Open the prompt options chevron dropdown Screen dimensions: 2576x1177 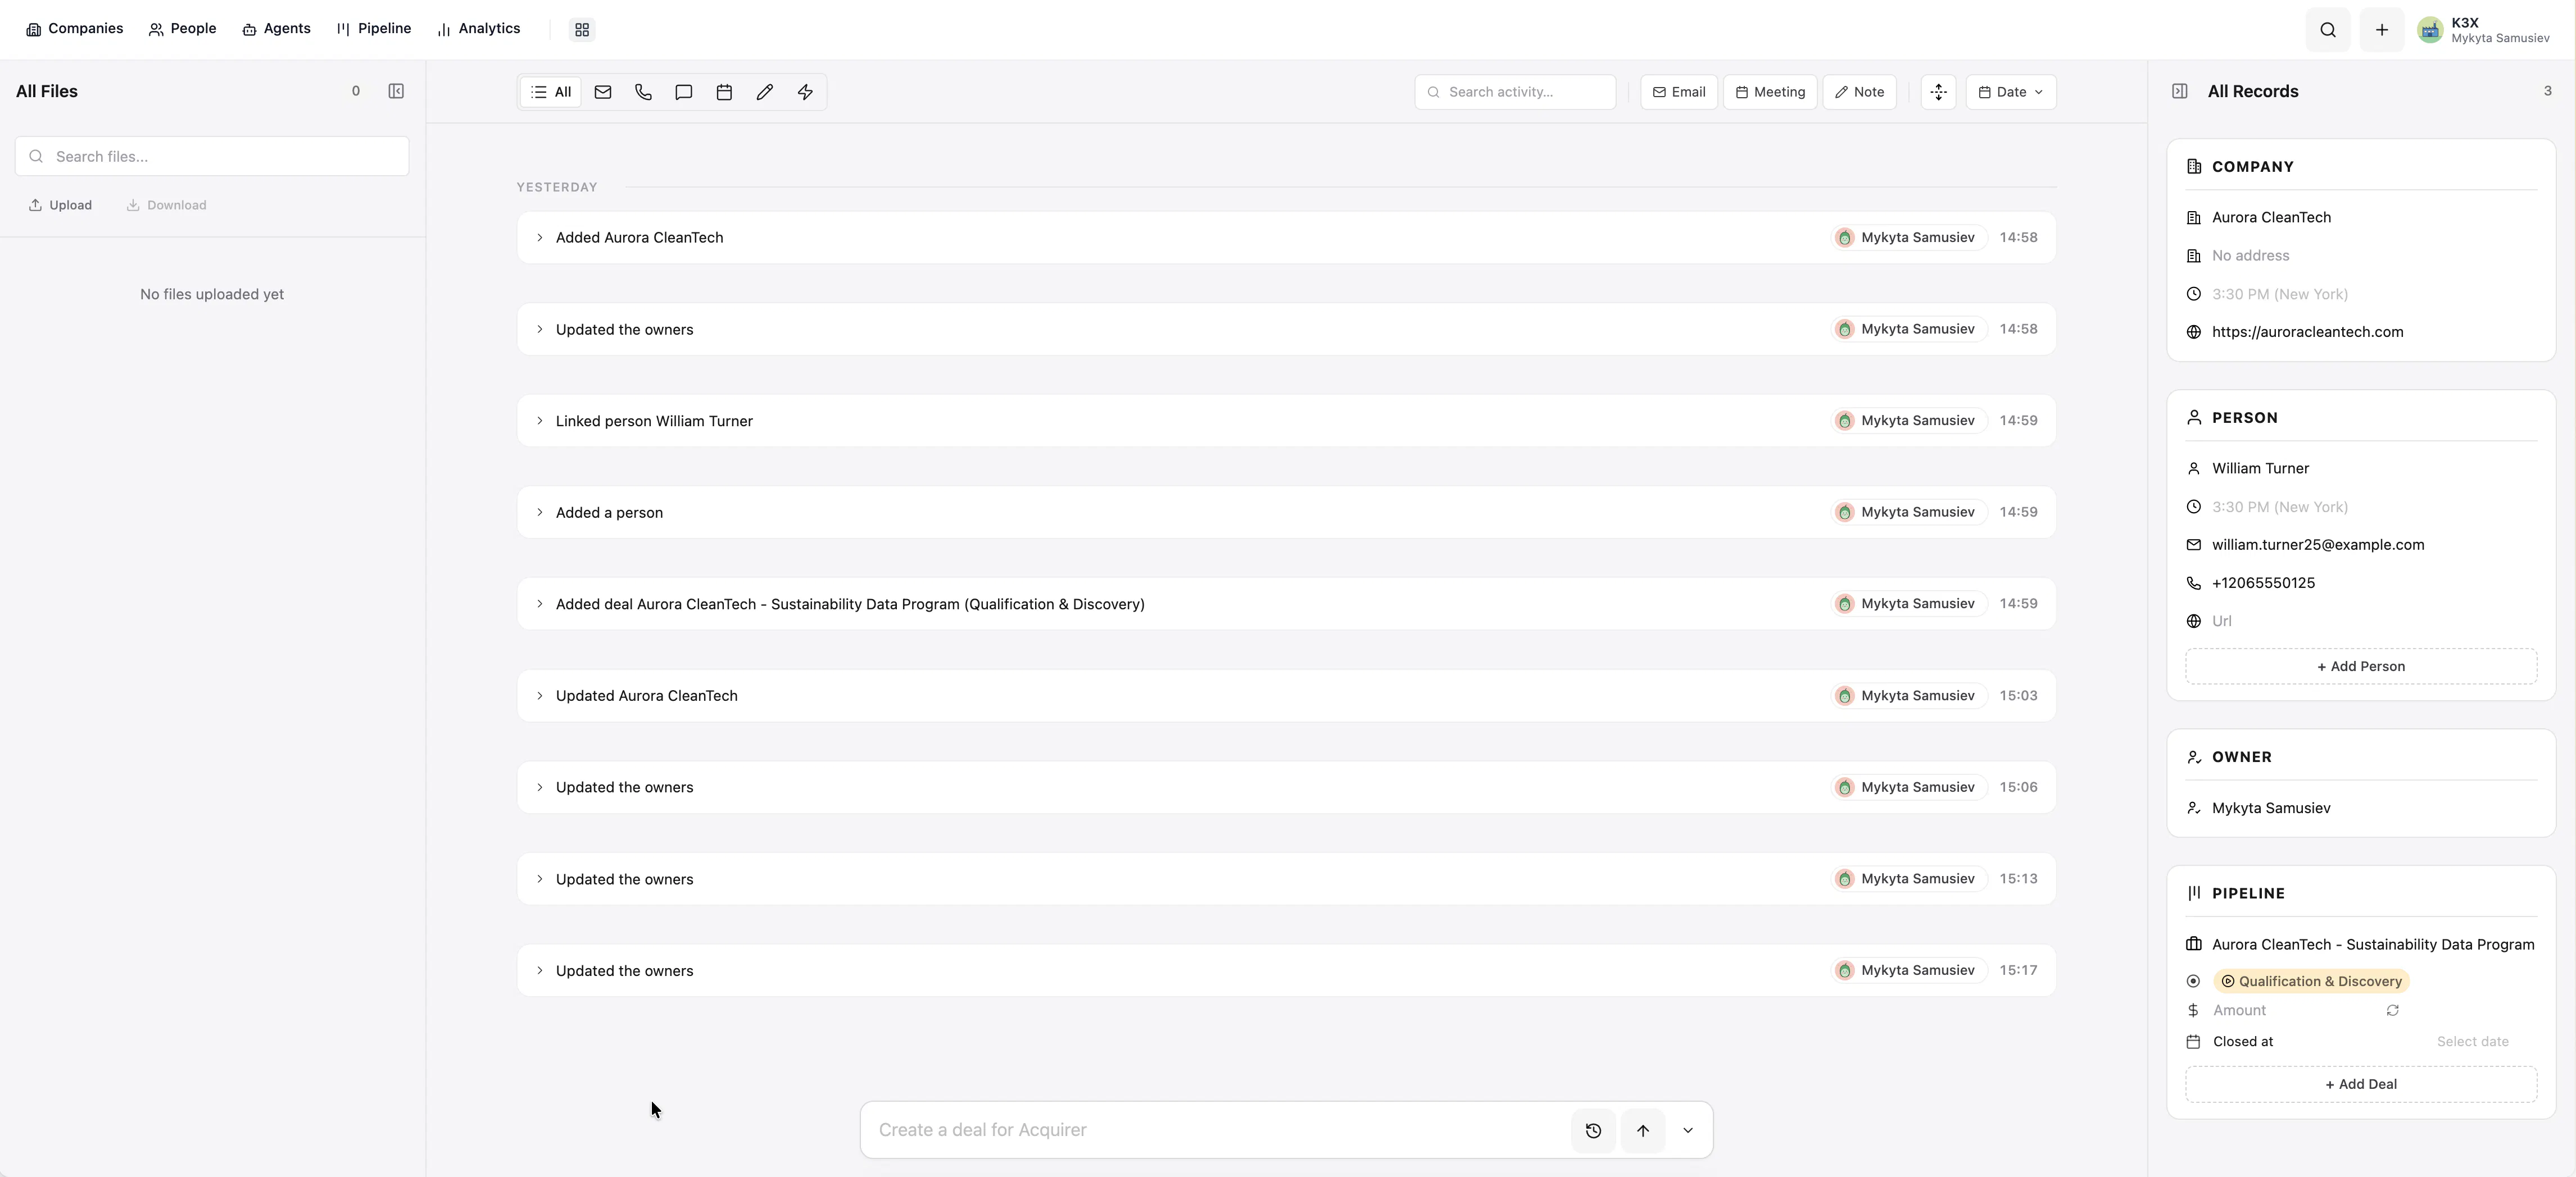point(1688,1130)
